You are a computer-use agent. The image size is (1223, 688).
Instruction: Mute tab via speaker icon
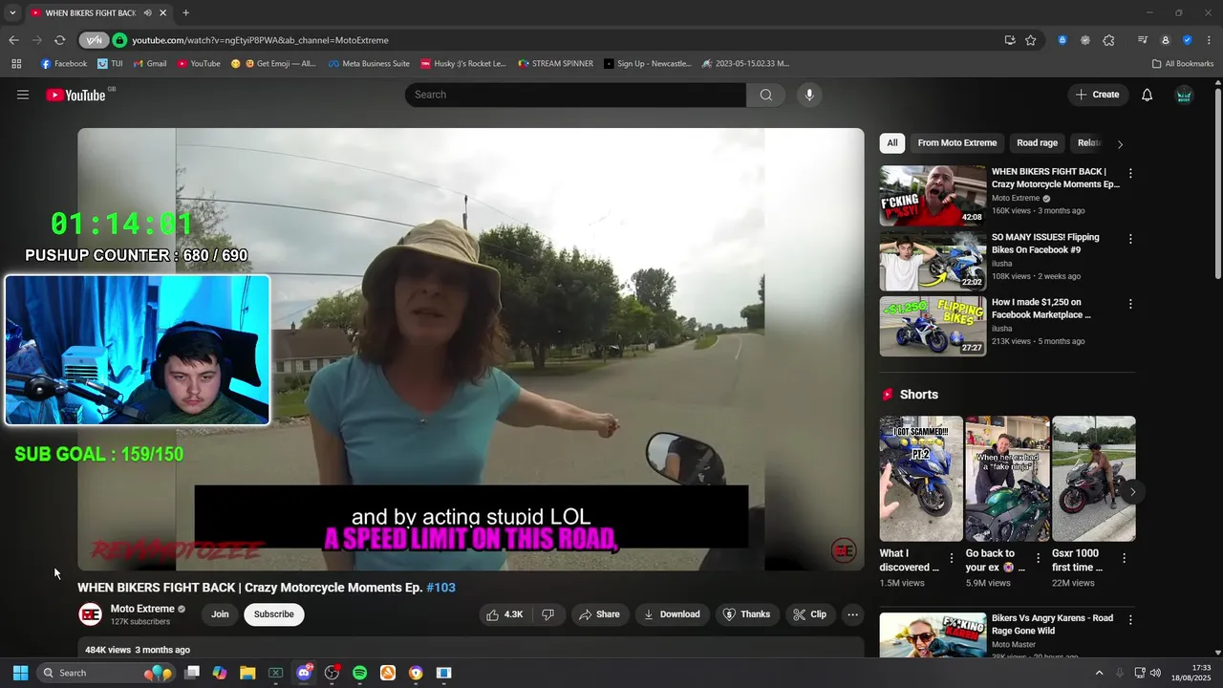146,12
